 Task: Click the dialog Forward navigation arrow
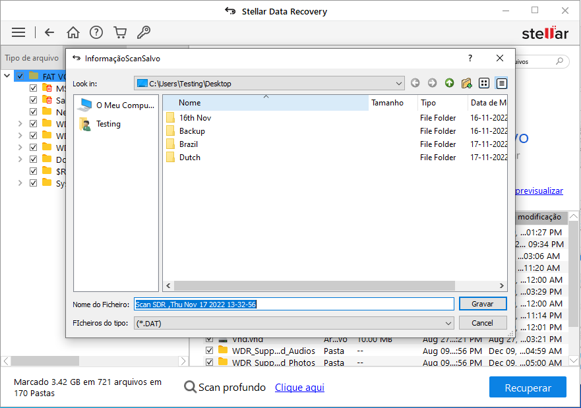432,83
